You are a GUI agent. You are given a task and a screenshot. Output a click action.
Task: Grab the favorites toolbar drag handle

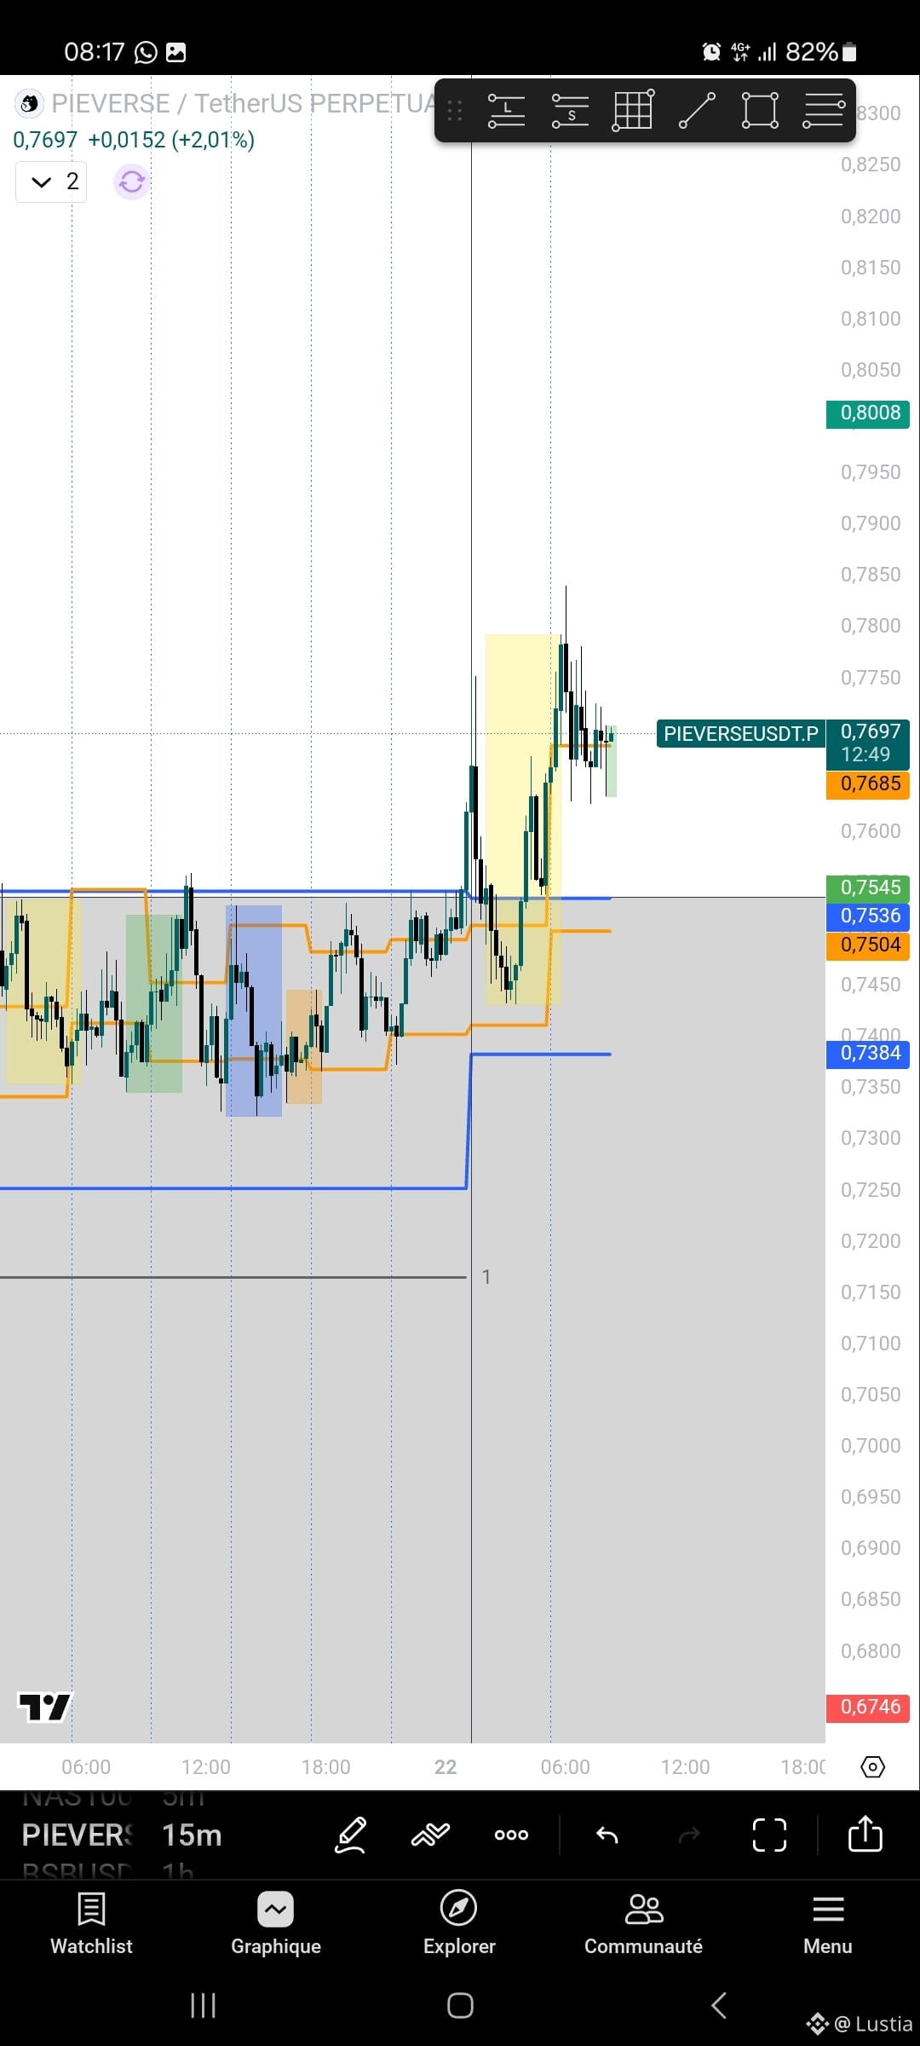point(454,111)
